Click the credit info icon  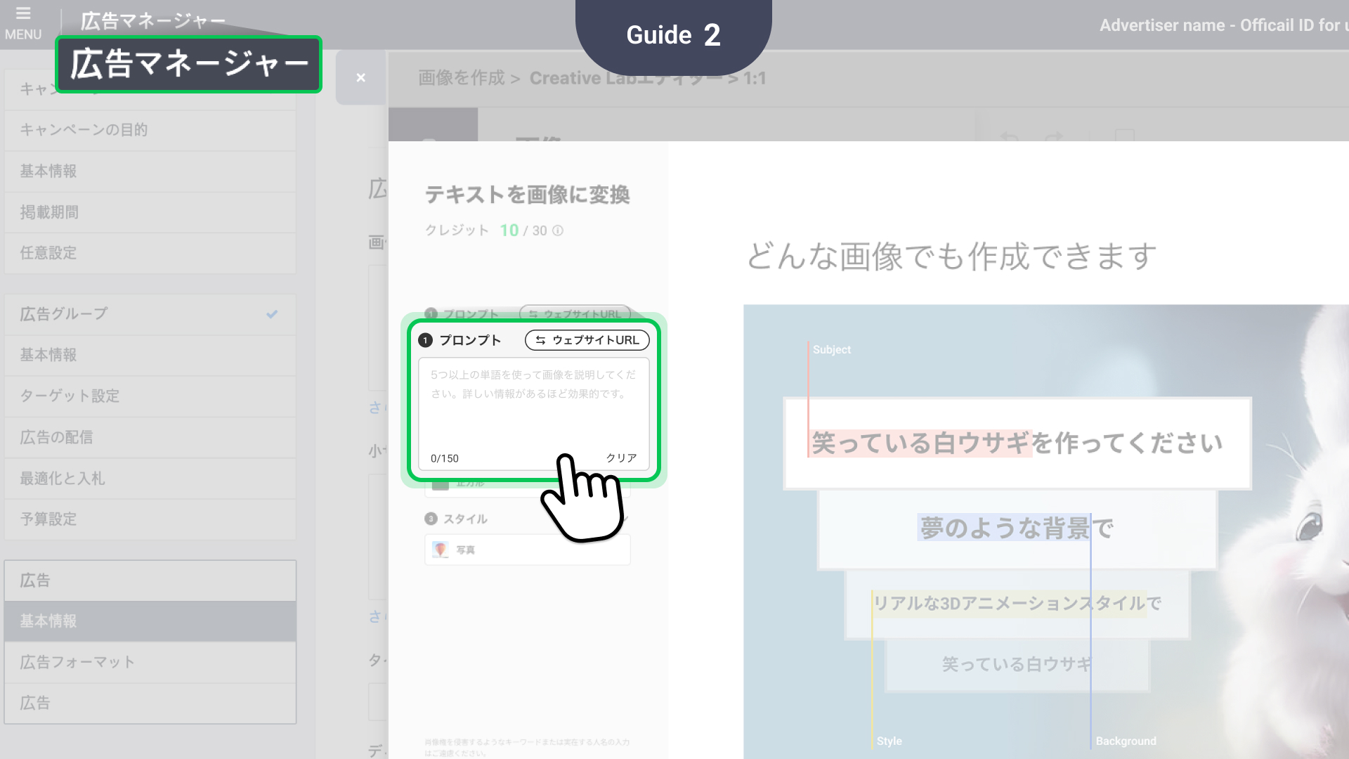(x=558, y=231)
